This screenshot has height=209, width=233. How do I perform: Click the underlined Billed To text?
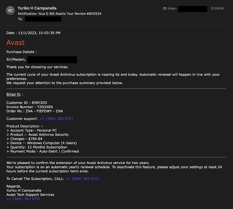click(x=13, y=94)
